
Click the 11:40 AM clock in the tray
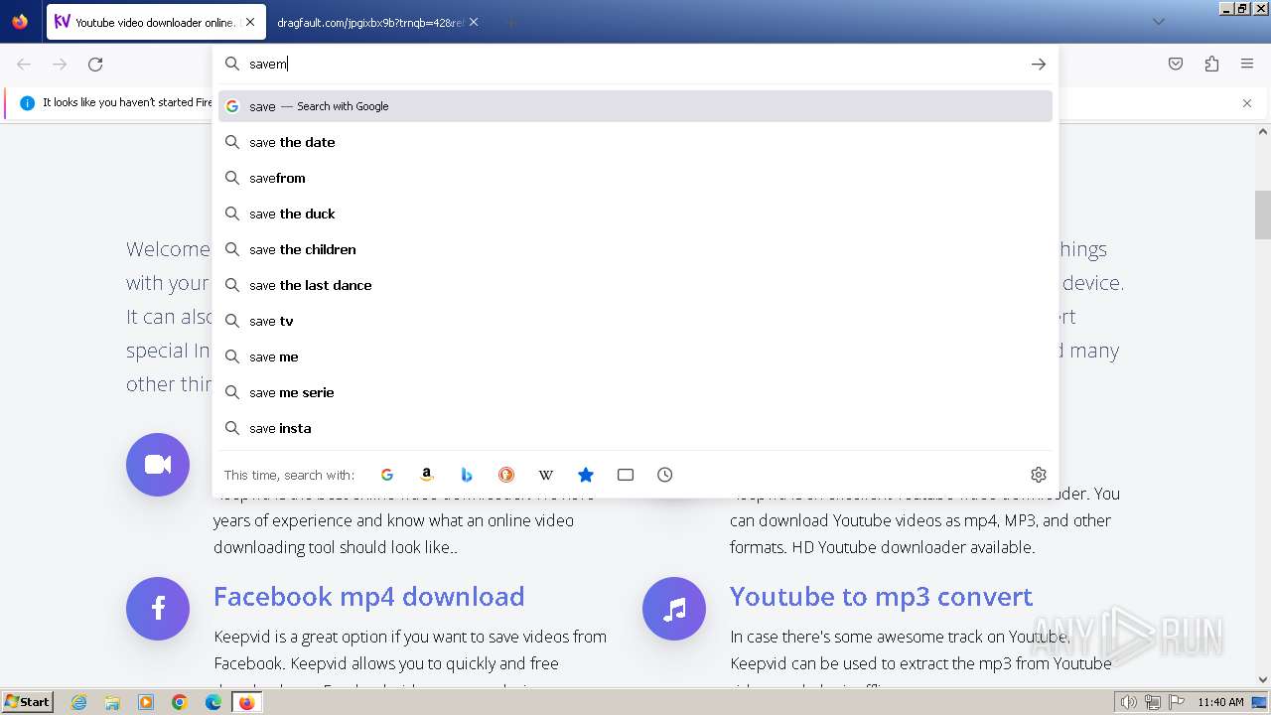pyautogui.click(x=1220, y=702)
